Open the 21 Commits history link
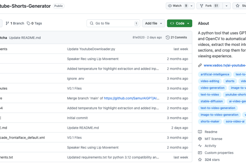Viewport: 246px width, 164px height. pyautogui.click(x=176, y=37)
